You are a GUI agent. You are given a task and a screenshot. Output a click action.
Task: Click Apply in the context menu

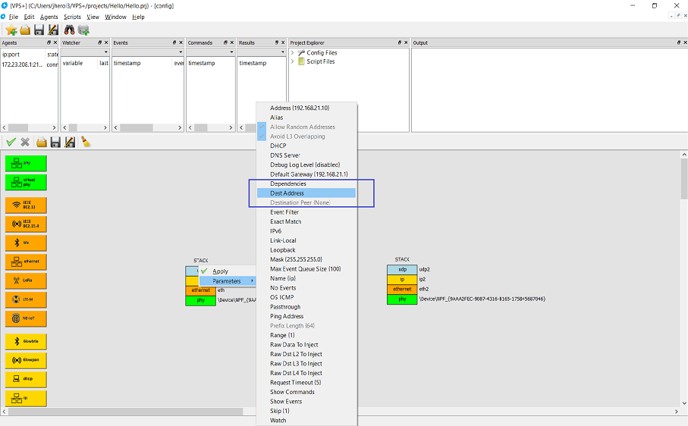220,271
